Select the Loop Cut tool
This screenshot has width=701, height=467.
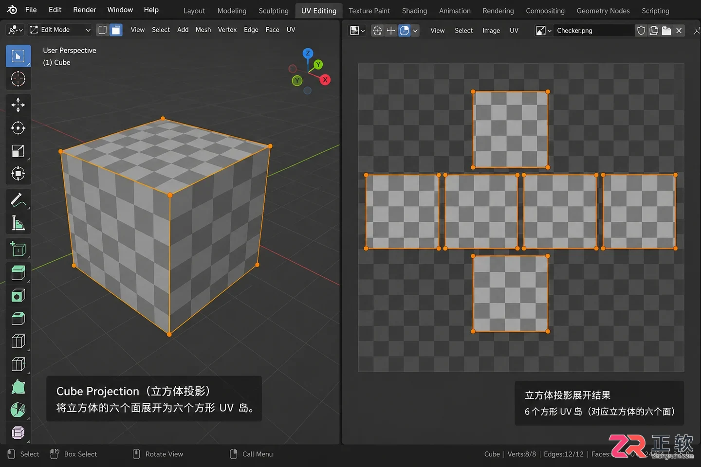point(18,341)
